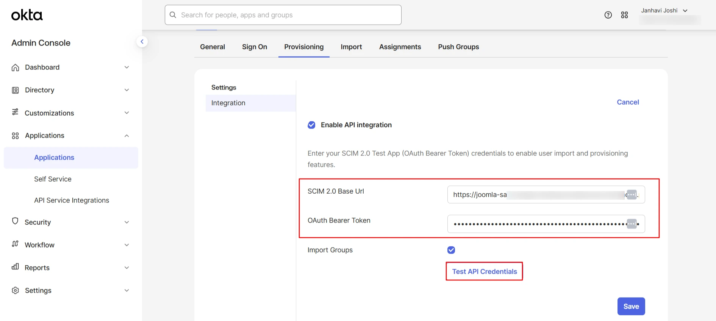Expand the Security menu chevron

click(x=127, y=222)
